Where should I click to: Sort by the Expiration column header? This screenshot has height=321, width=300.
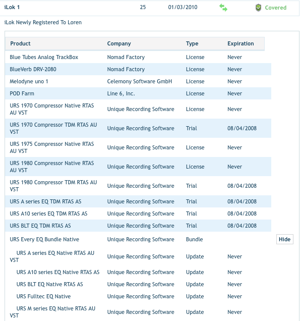click(x=241, y=43)
